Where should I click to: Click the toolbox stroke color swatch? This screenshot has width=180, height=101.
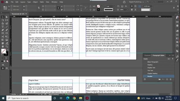pyautogui.click(x=6, y=54)
